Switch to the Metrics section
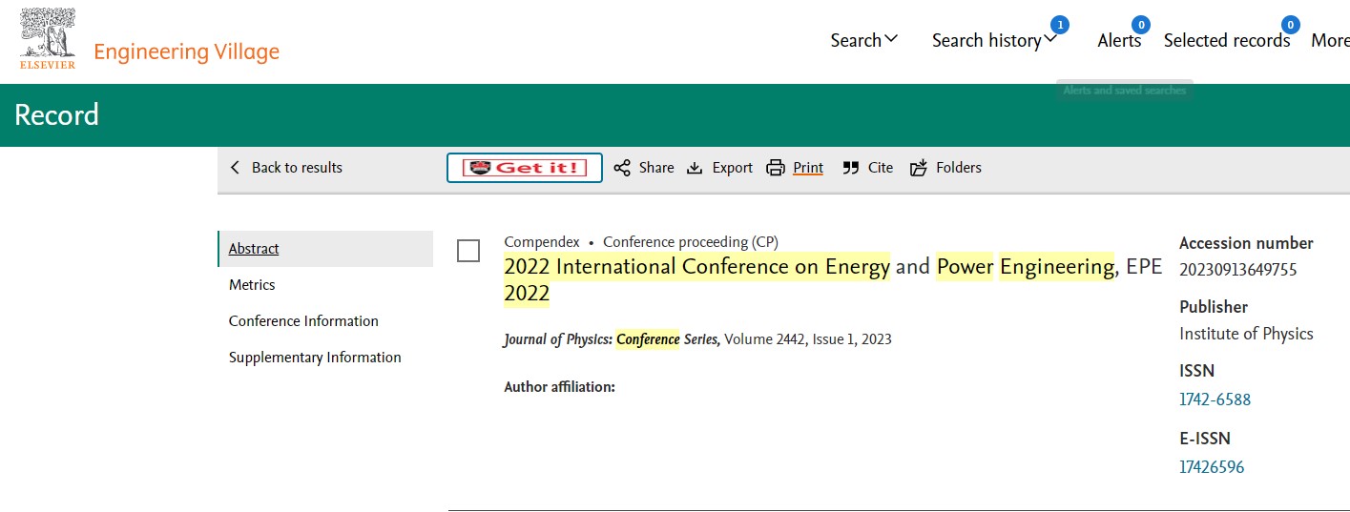 (x=252, y=285)
